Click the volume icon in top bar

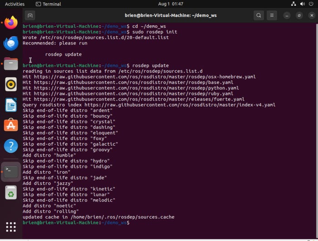tap(301, 4)
